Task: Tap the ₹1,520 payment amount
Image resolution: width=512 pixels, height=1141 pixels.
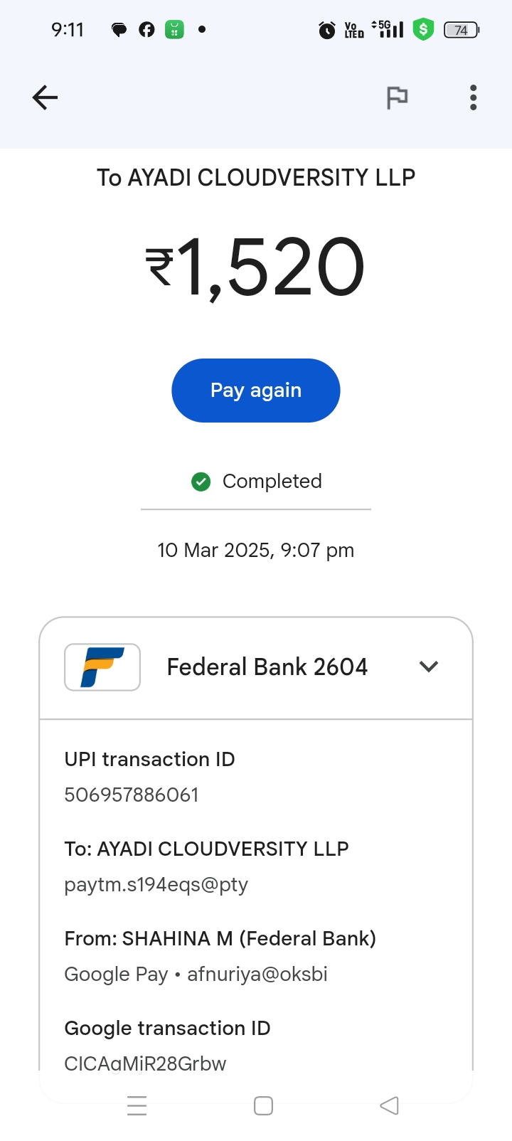Action: tap(255, 267)
